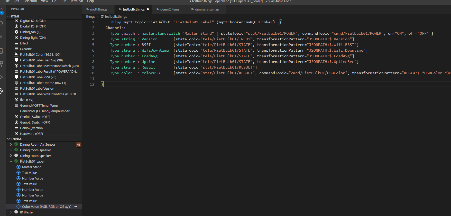Click the arrow icon on Color Value row
The width and height of the screenshot is (451, 216).
click(76, 206)
